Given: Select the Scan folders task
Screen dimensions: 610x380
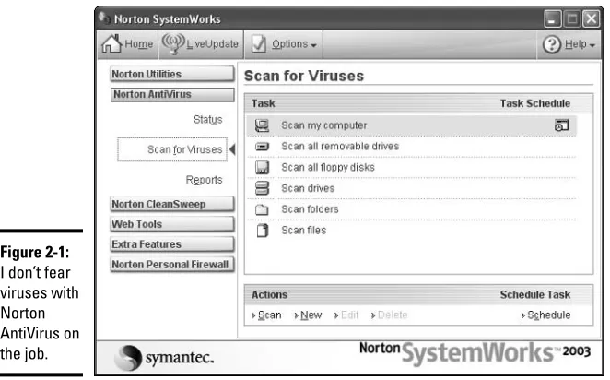Looking at the screenshot, I should pyautogui.click(x=411, y=209).
